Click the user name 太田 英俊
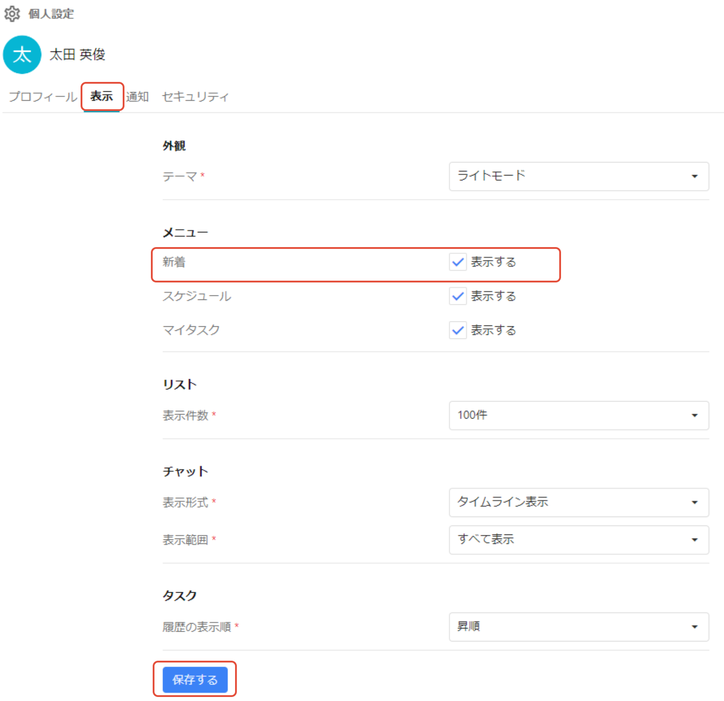The width and height of the screenshot is (724, 701). 77,55
